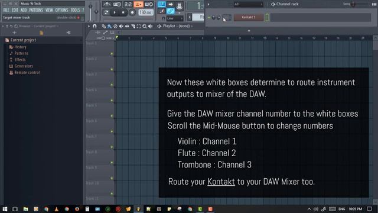The width and height of the screenshot is (378, 213).
Task: Select the playlist delete tool
Action: tap(115, 26)
